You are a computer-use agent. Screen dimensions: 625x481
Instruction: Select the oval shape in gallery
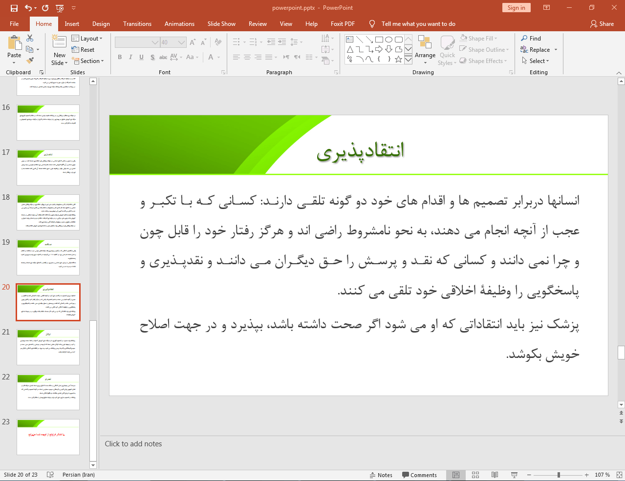388,40
